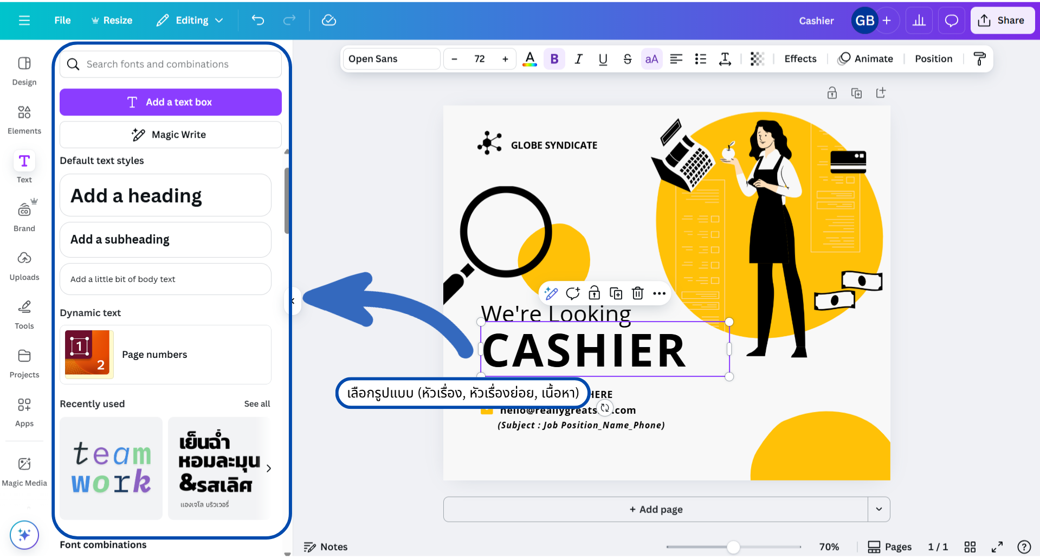Click See all recently used link
The height and width of the screenshot is (558, 1040).
pos(257,404)
